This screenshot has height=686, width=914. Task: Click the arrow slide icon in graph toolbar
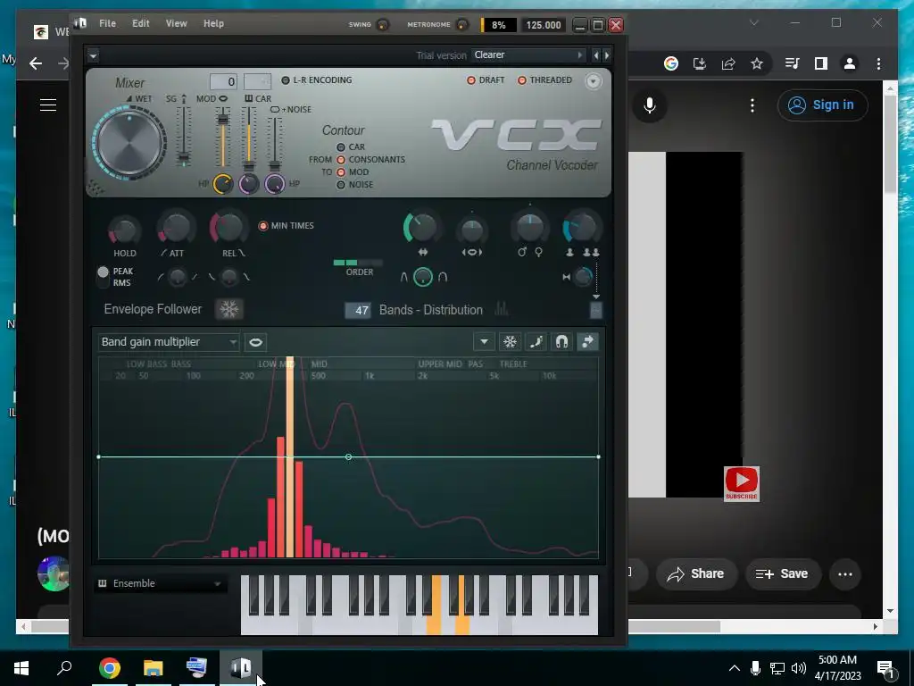587,342
